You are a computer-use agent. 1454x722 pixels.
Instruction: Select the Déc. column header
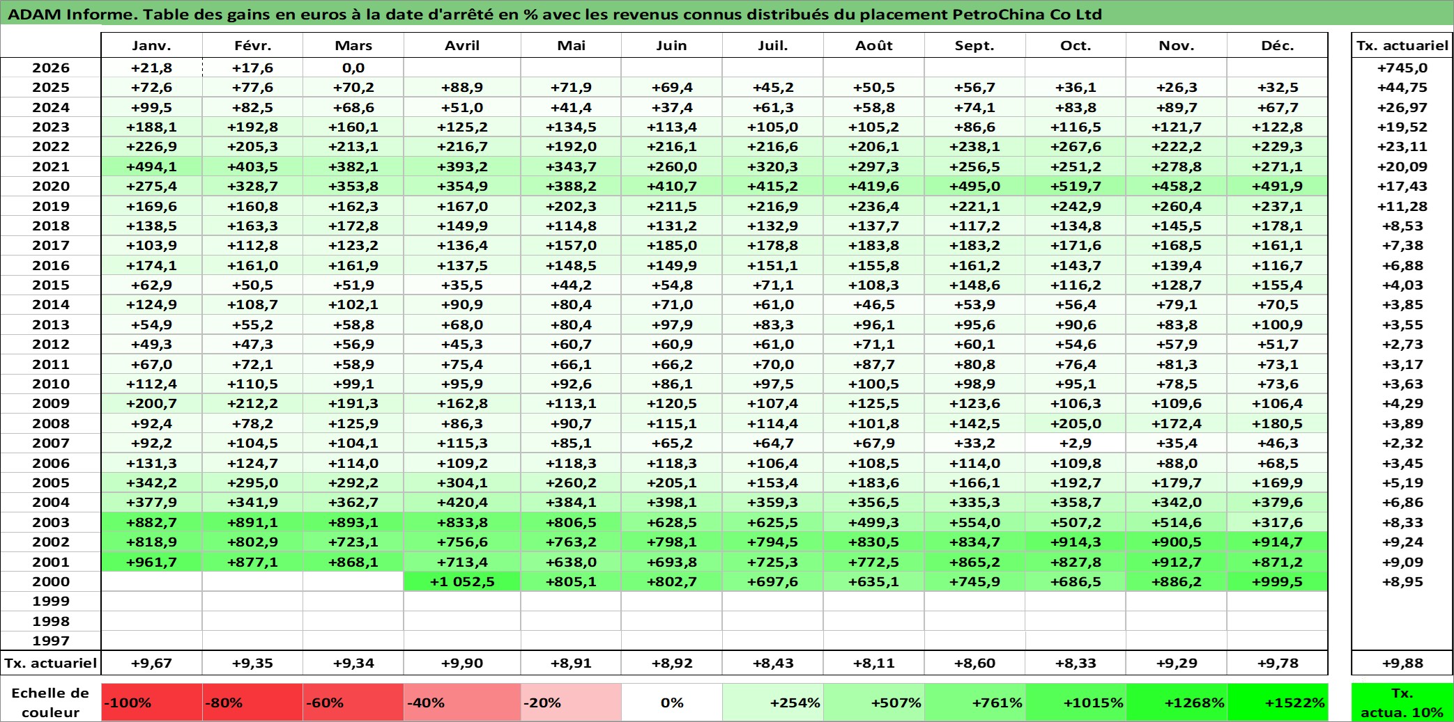pos(1278,45)
